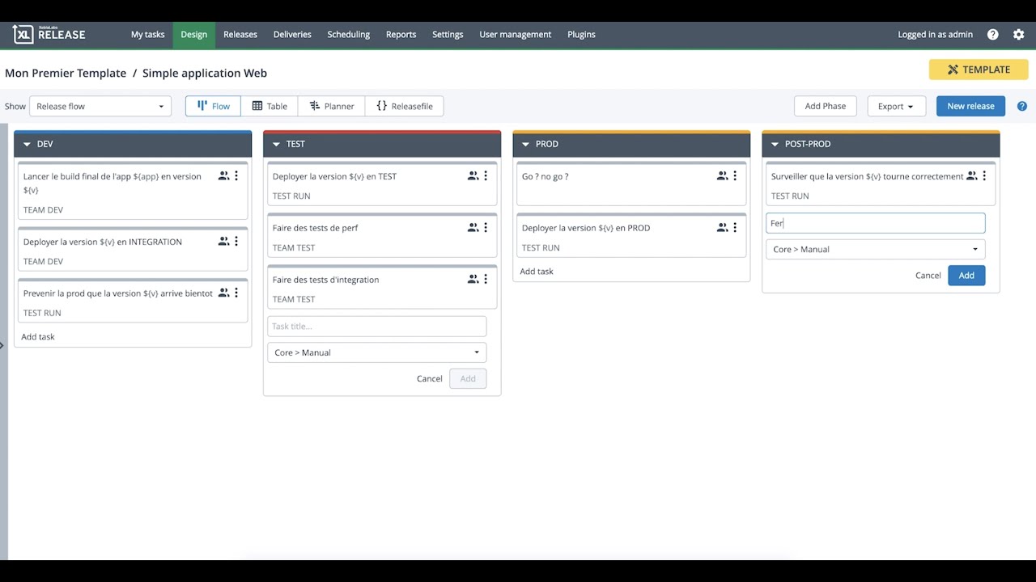Open three-dot menu on 'Prevenir la prod' task

click(236, 293)
